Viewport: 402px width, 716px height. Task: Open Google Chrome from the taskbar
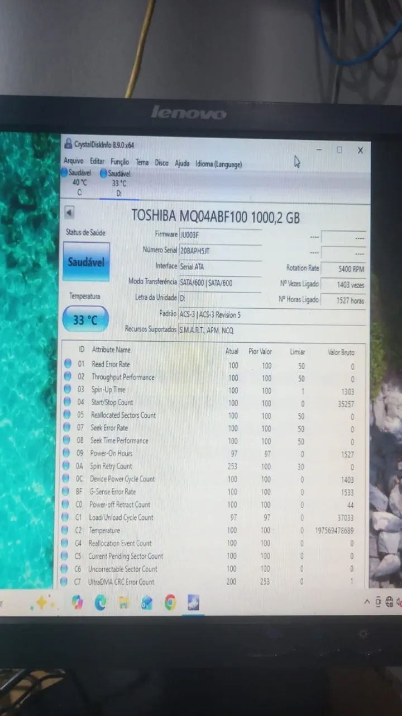coord(170,602)
